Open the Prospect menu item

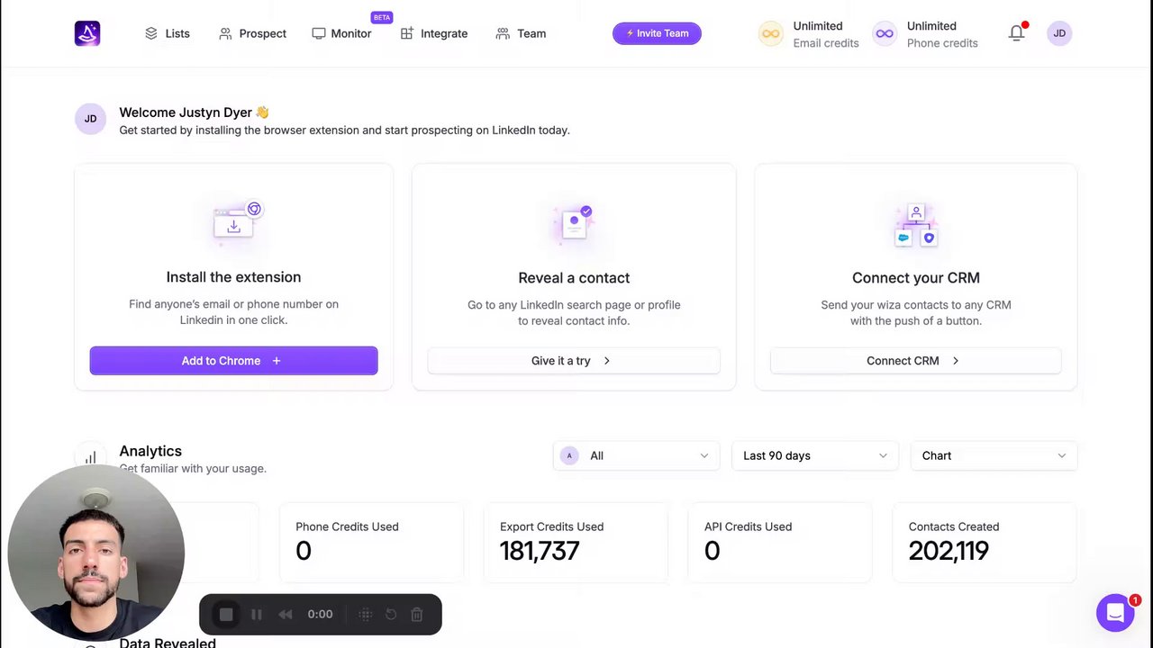(252, 33)
